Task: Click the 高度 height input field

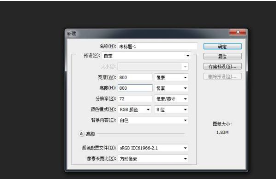Action: [x=135, y=88]
